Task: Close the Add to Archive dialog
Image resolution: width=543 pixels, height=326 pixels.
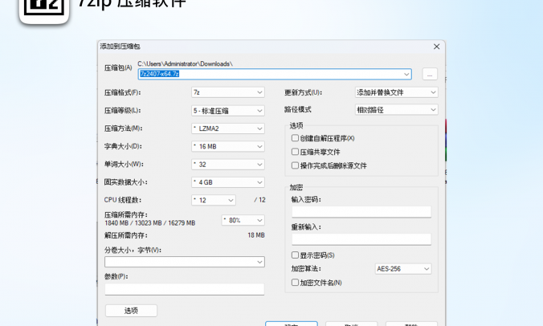Action: click(x=436, y=47)
